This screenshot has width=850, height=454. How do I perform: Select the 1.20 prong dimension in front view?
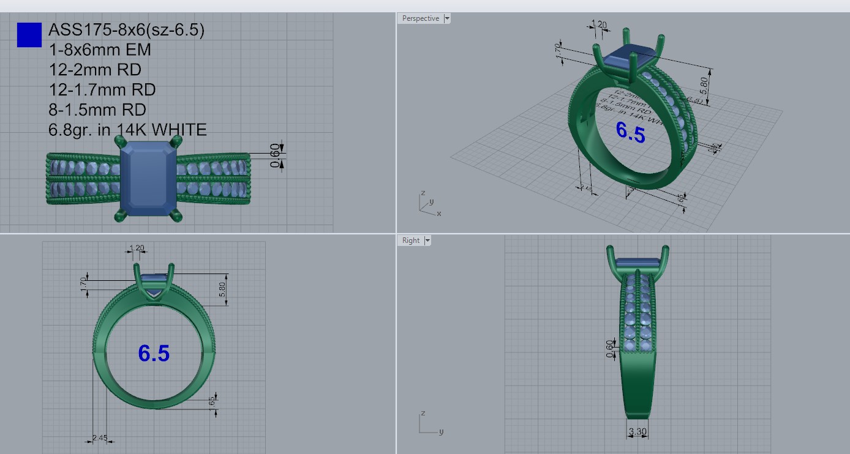[137, 248]
